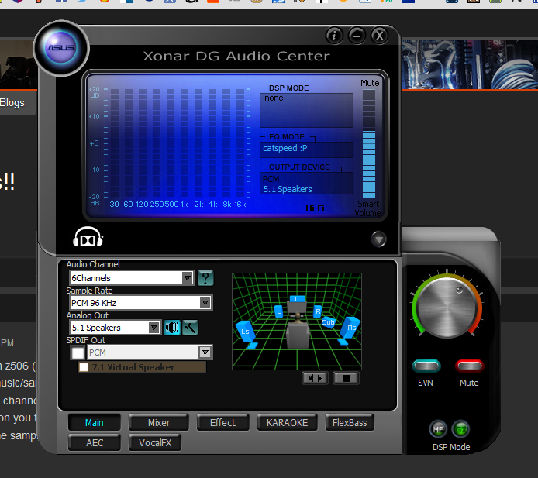Collapse the panel with the round down arrow
This screenshot has height=478, width=538.
(x=379, y=239)
